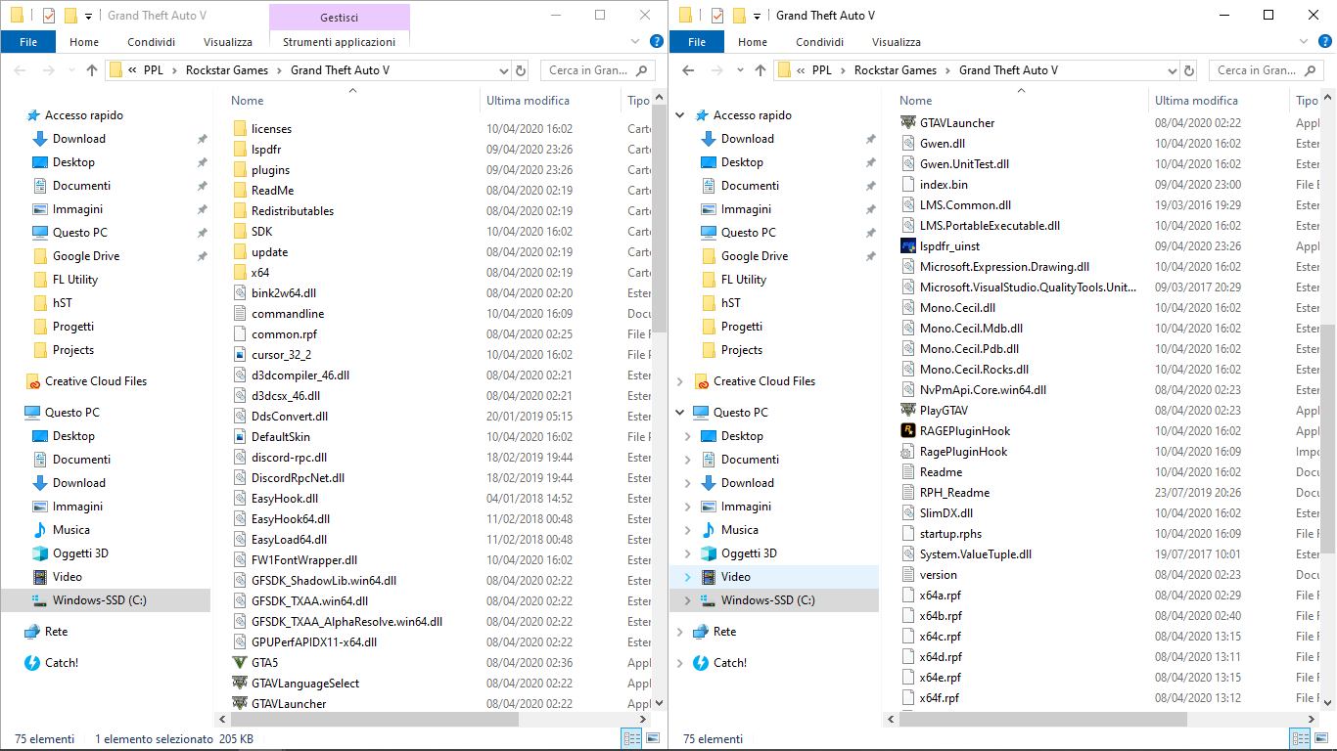Select the RAGEPluginHook application with orange R icon

pos(908,431)
